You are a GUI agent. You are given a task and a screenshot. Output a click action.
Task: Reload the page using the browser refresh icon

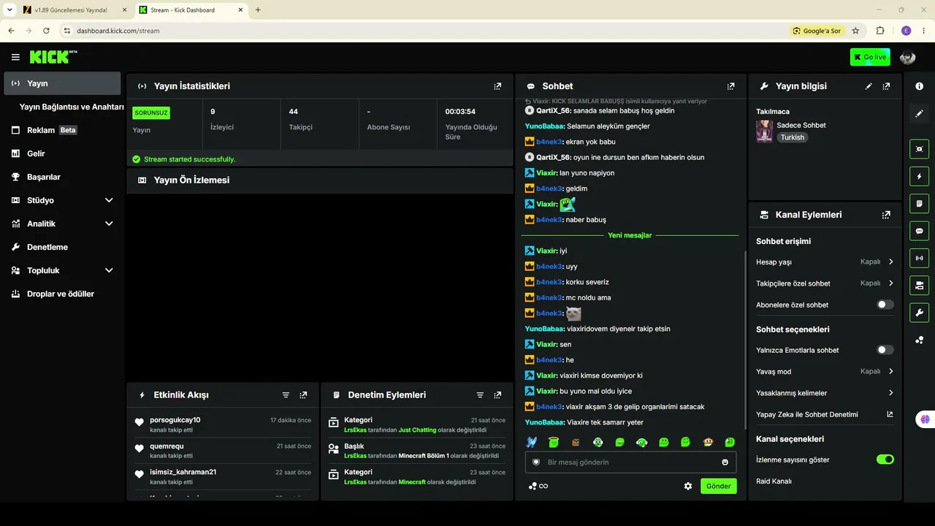click(46, 31)
